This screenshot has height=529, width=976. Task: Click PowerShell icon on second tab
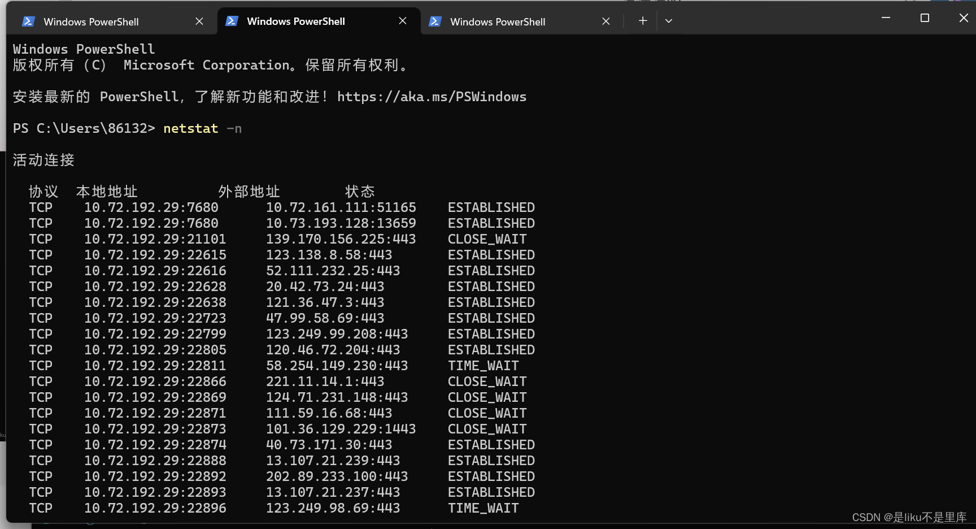[x=232, y=21]
